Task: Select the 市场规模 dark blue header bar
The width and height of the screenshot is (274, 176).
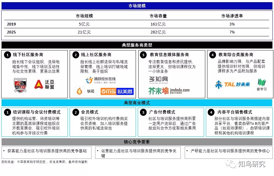Action: click(137, 6)
